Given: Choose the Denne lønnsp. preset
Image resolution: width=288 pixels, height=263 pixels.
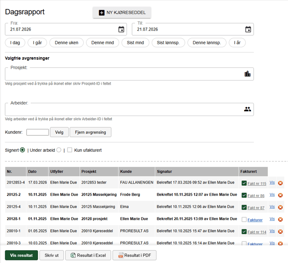Looking at the screenshot, I should coord(207,43).
